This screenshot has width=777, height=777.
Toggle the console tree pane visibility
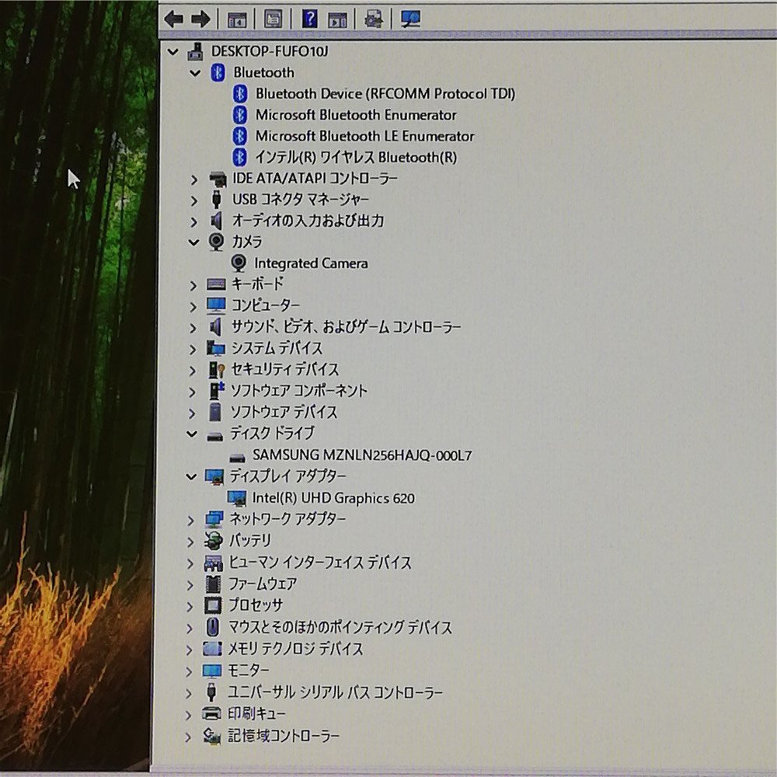coord(237,19)
